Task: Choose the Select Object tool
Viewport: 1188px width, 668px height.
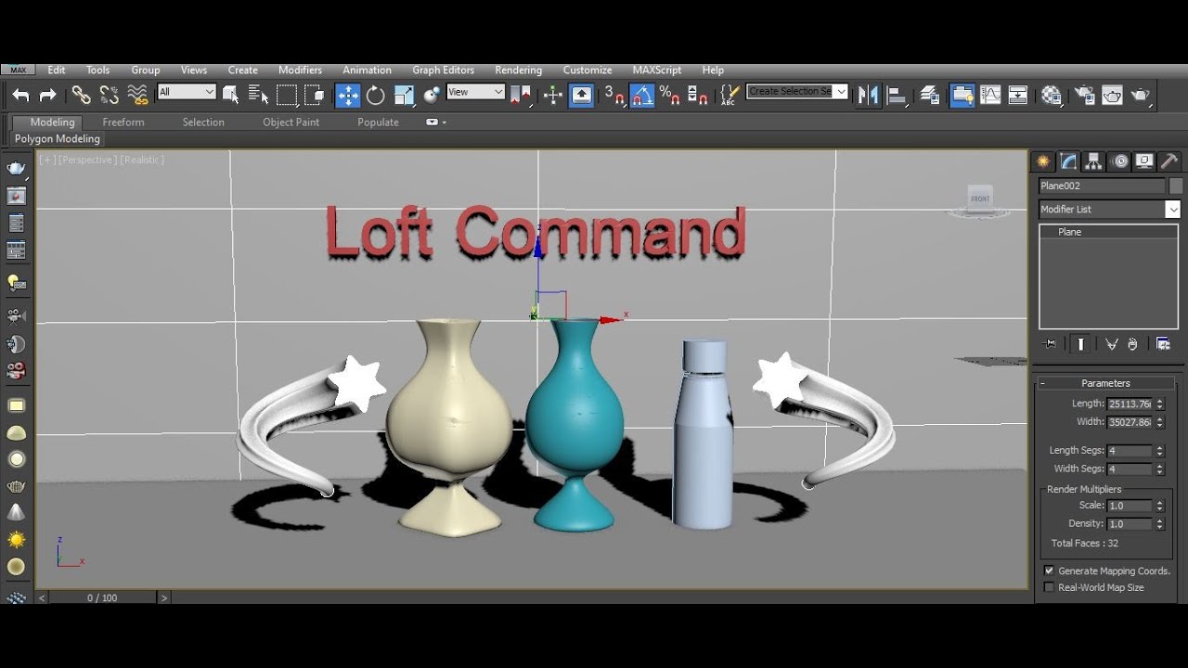Action: pyautogui.click(x=231, y=95)
